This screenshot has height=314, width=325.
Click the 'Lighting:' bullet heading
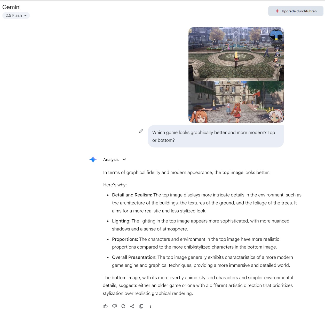coord(121,221)
